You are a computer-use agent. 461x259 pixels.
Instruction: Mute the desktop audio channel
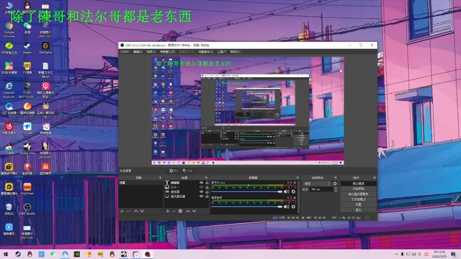point(286,207)
